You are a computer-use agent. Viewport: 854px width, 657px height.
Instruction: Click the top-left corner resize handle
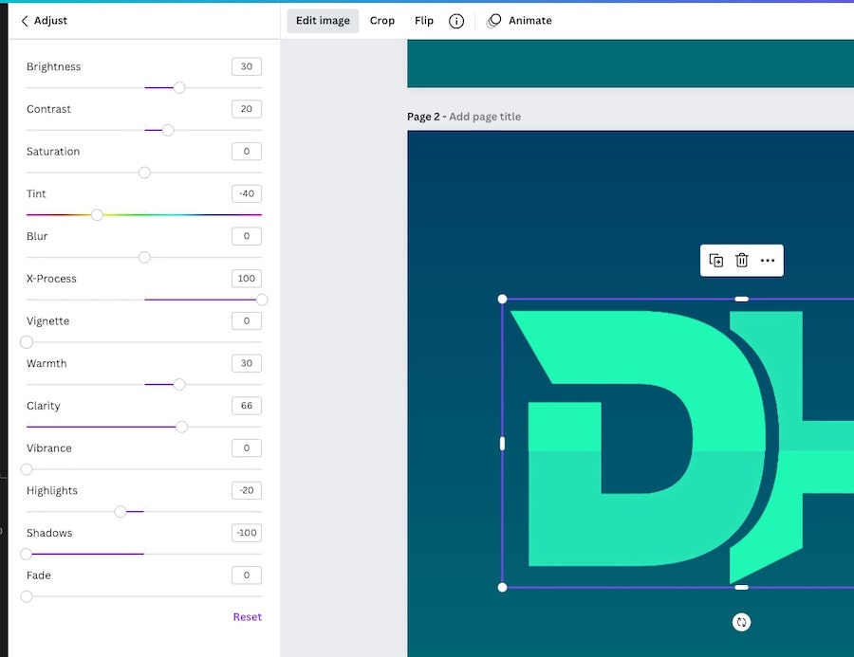[503, 300]
